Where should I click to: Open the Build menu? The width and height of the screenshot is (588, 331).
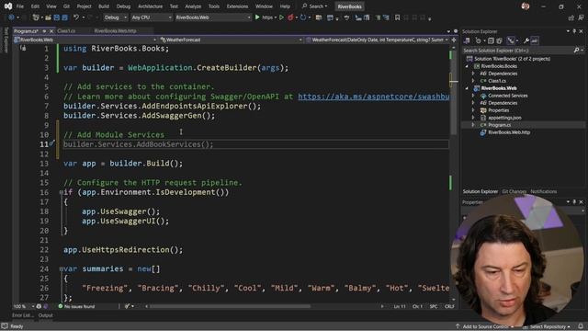click(104, 6)
